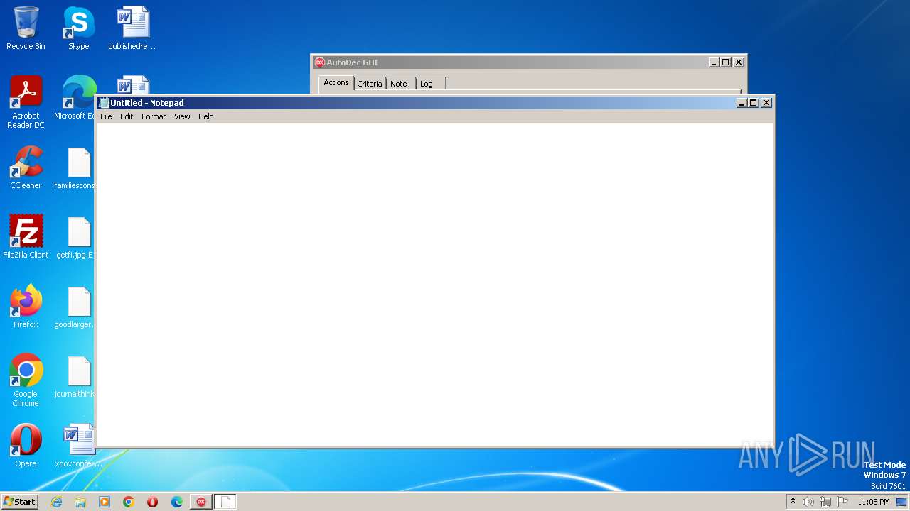The width and height of the screenshot is (910, 511).
Task: Minimize the AutoDec GUI window
Action: (x=714, y=62)
